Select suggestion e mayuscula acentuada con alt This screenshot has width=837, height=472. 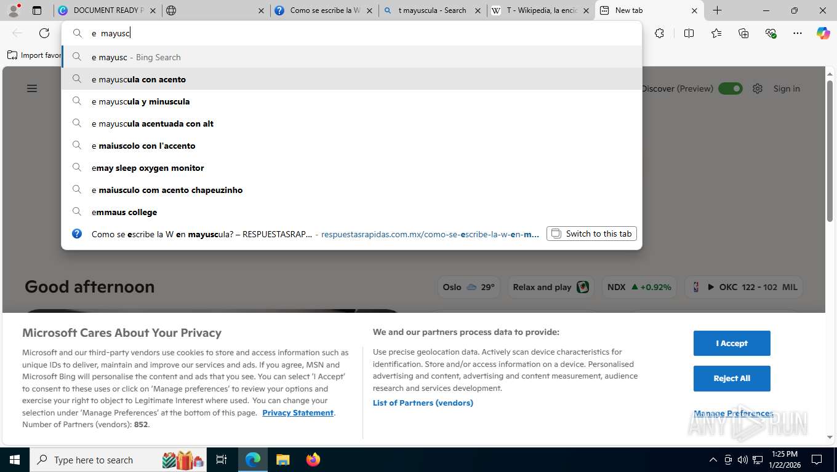[351, 124]
